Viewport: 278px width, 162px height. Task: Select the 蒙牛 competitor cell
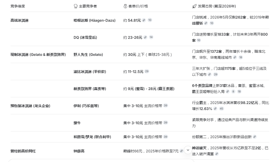pyautogui.click(x=77, y=123)
